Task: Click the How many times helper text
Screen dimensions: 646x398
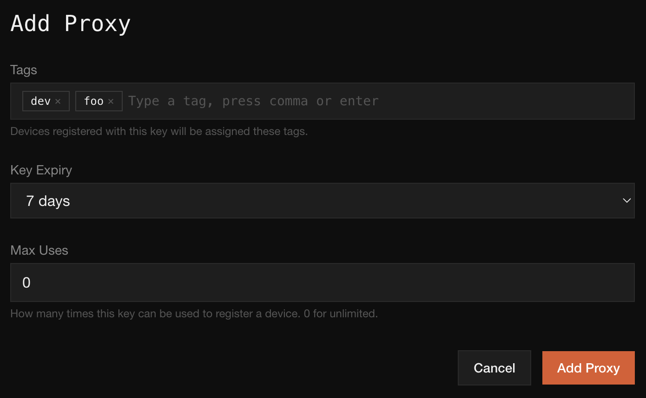Action: (194, 314)
